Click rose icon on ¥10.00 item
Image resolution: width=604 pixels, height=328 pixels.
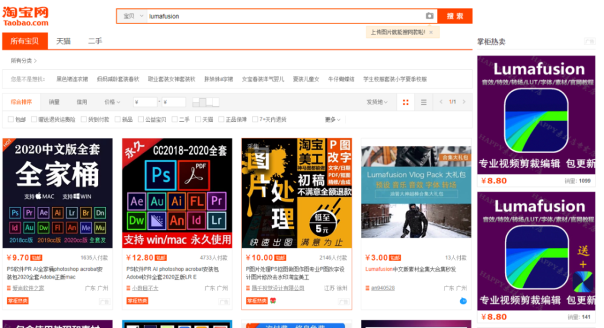click(x=273, y=301)
